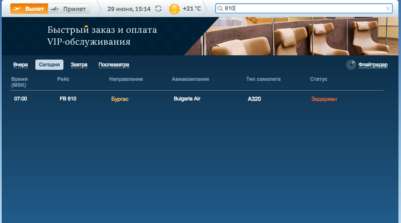The height and width of the screenshot is (223, 401).
Task: Click the Время (MSK) column header
Action: click(x=20, y=82)
